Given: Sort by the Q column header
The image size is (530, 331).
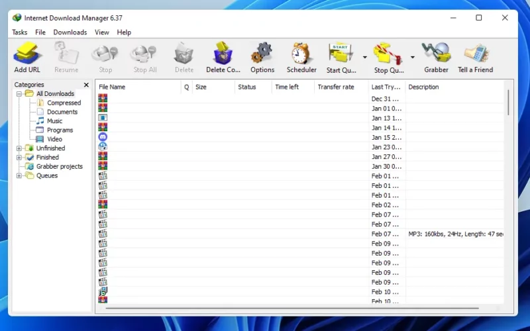Looking at the screenshot, I should (187, 87).
